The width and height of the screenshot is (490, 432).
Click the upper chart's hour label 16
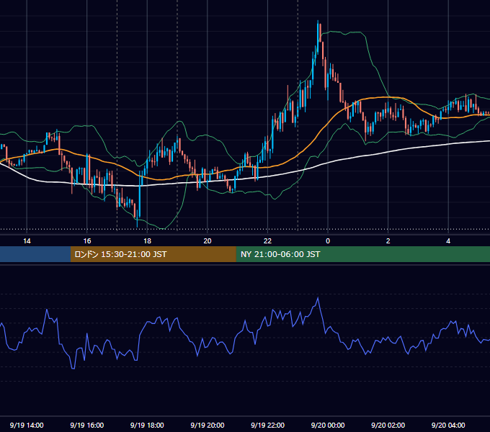(87, 241)
